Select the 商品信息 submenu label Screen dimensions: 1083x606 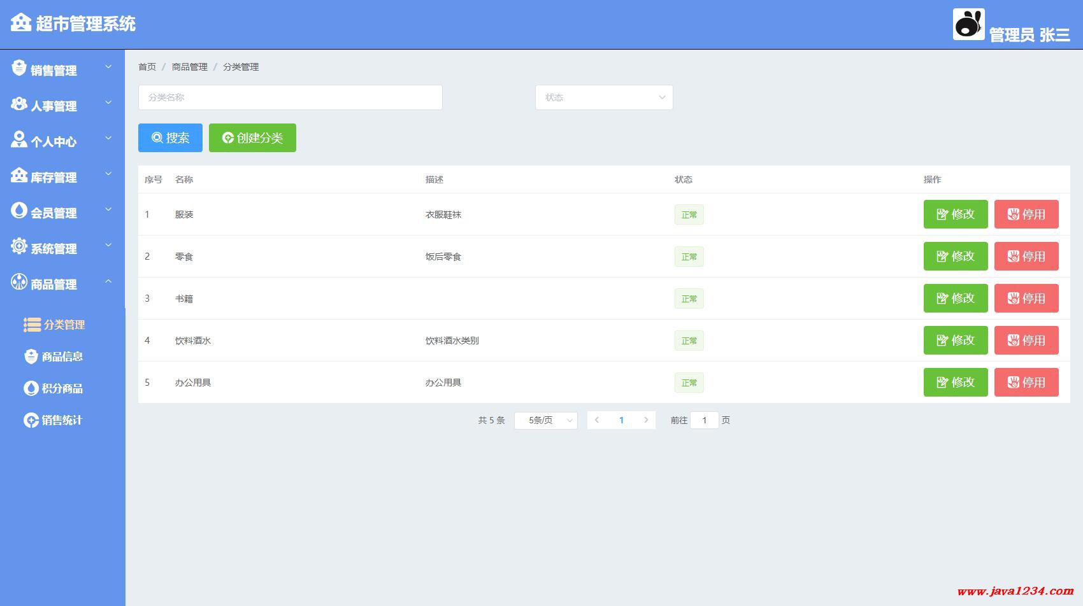point(62,356)
